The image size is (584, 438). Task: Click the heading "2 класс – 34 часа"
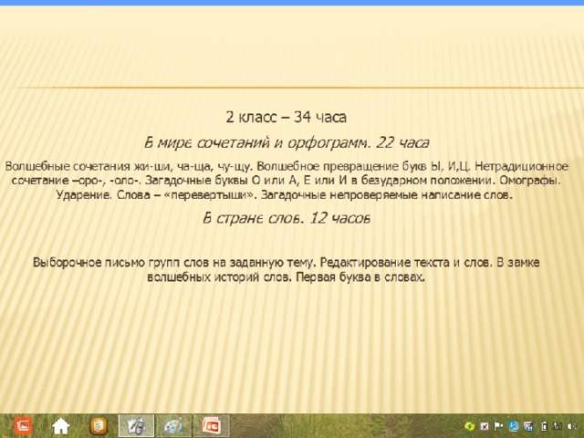pyautogui.click(x=286, y=118)
